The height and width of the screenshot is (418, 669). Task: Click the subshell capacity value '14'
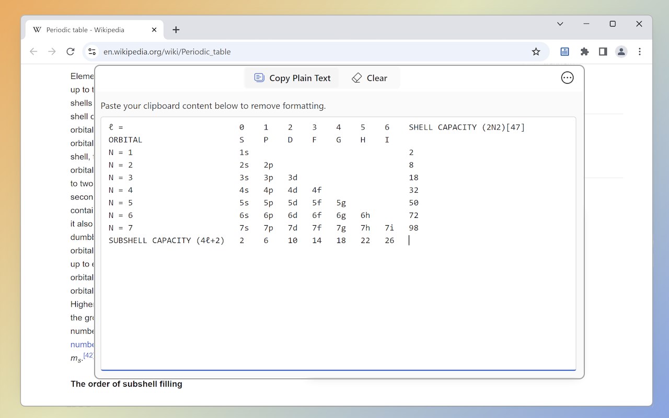point(317,240)
